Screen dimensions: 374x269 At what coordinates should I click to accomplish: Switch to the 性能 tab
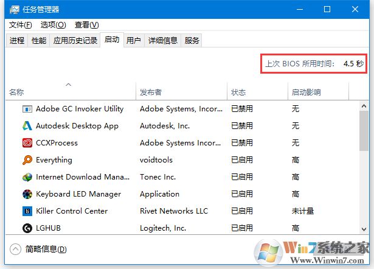click(39, 40)
